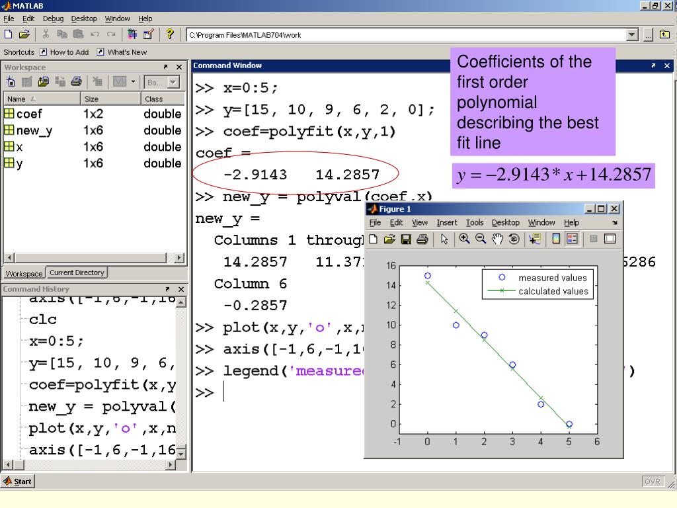Viewport: 677px width, 508px height.
Task: Open MATLAB Help with the question mark icon
Action: coord(170,34)
